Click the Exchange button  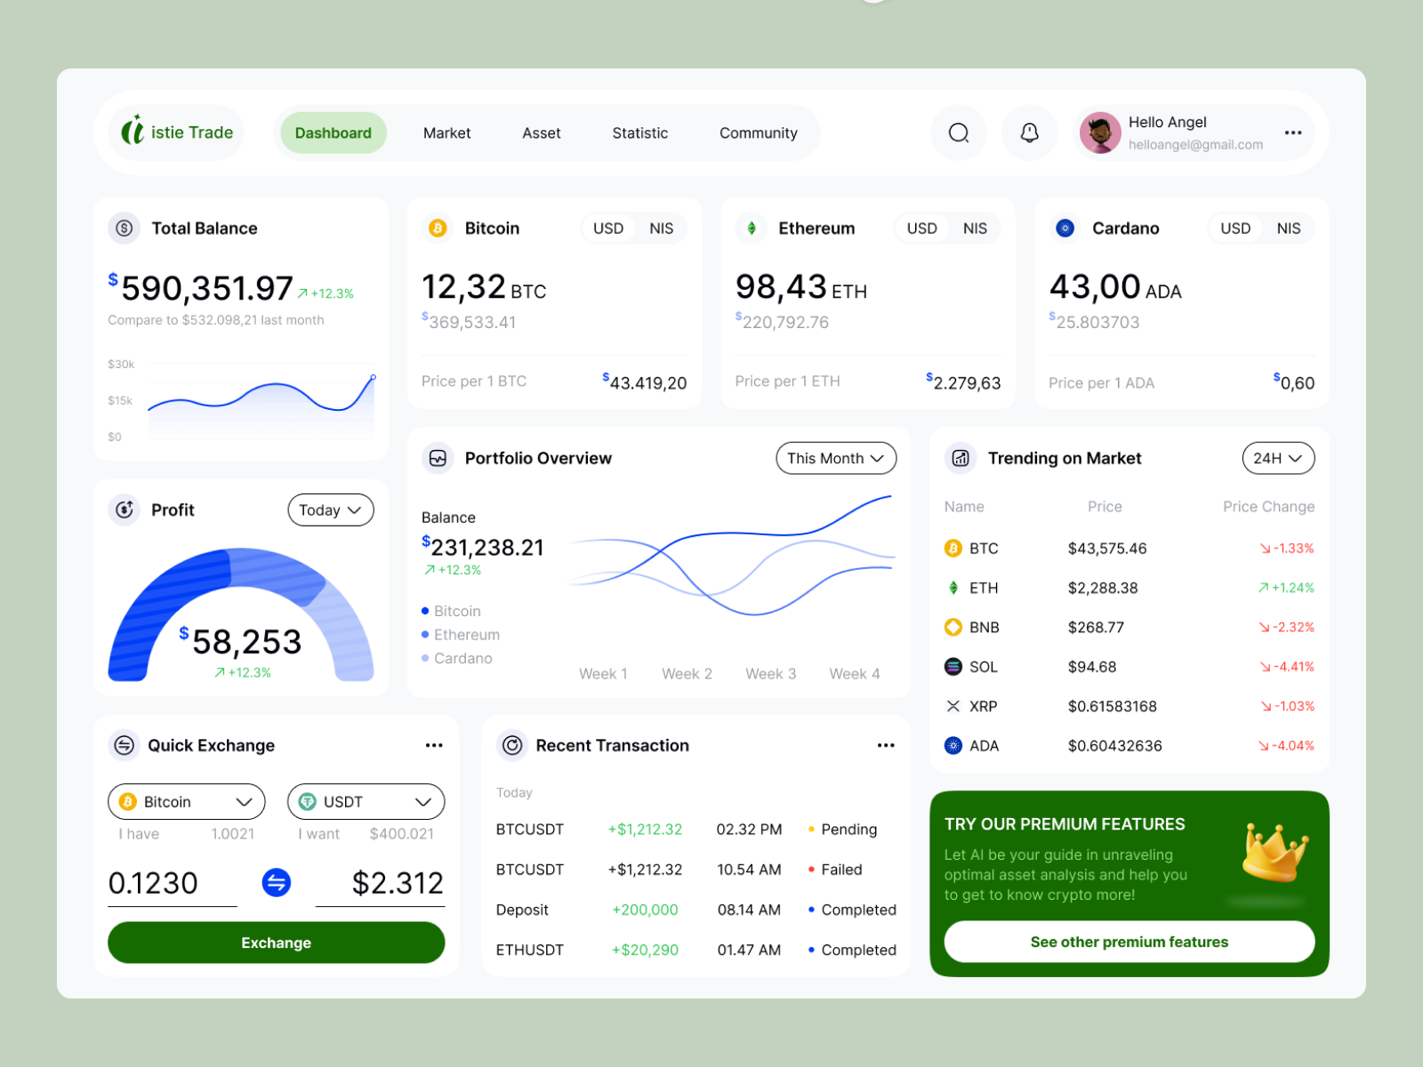pos(276,943)
